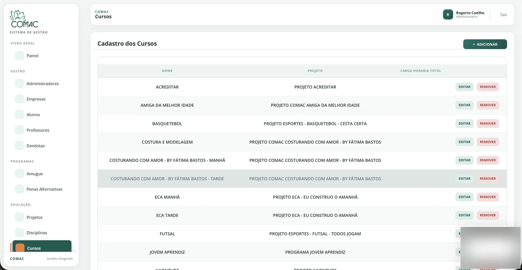Edit the AMIGA DA MELHOR IDADE course
This screenshot has height=270, width=522.
(464, 105)
